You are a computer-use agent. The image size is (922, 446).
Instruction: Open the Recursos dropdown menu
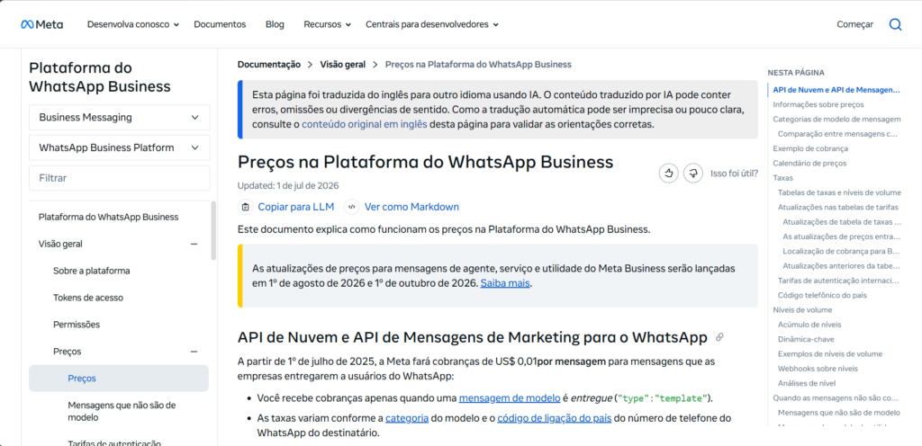[x=327, y=24]
